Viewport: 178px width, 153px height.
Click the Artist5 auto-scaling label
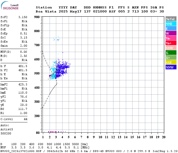point(7,130)
